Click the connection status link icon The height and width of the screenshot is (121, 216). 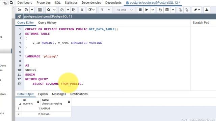click(19, 16)
